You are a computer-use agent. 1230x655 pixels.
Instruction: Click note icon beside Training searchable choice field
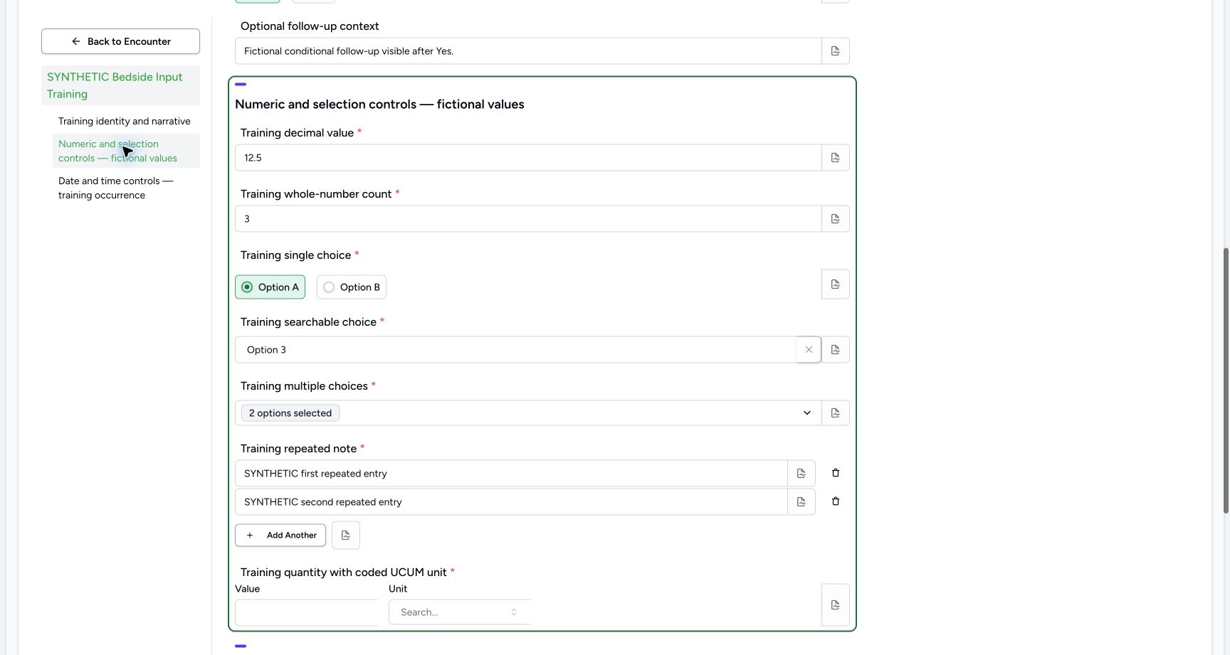[x=836, y=350]
